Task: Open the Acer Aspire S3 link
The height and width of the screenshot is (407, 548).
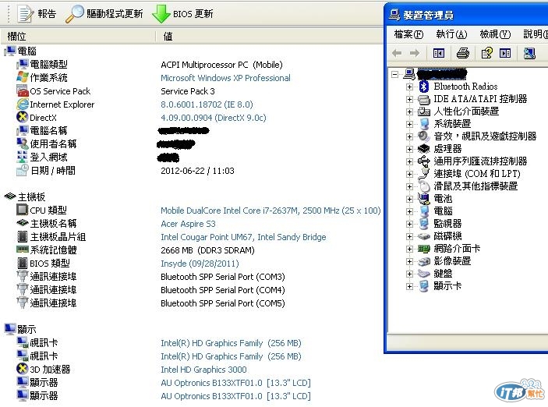Action: tap(188, 224)
